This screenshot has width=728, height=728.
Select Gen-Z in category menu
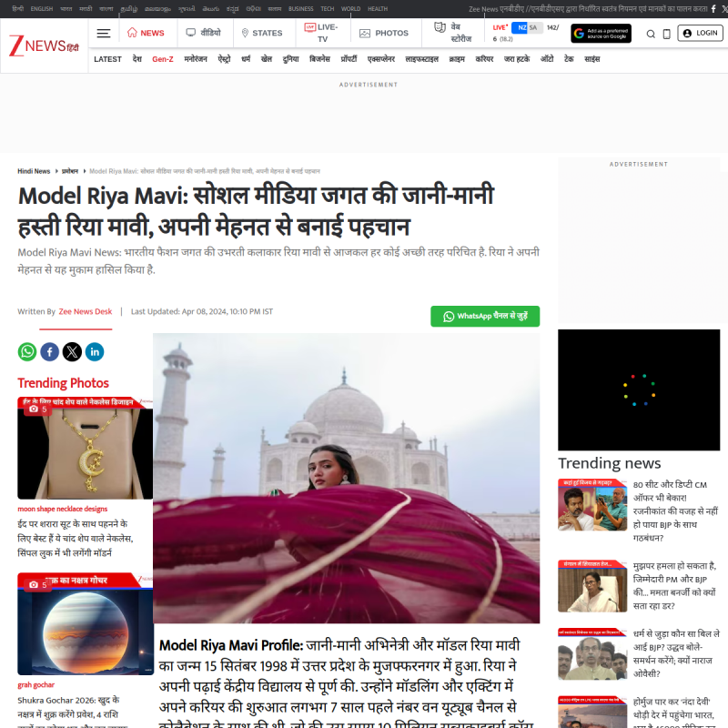point(163,59)
